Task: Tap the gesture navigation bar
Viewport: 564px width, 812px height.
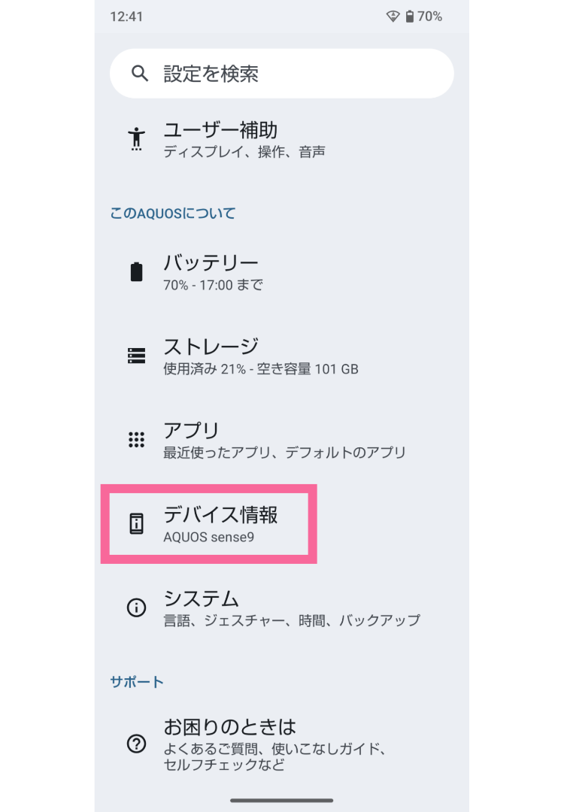Action: 282,800
